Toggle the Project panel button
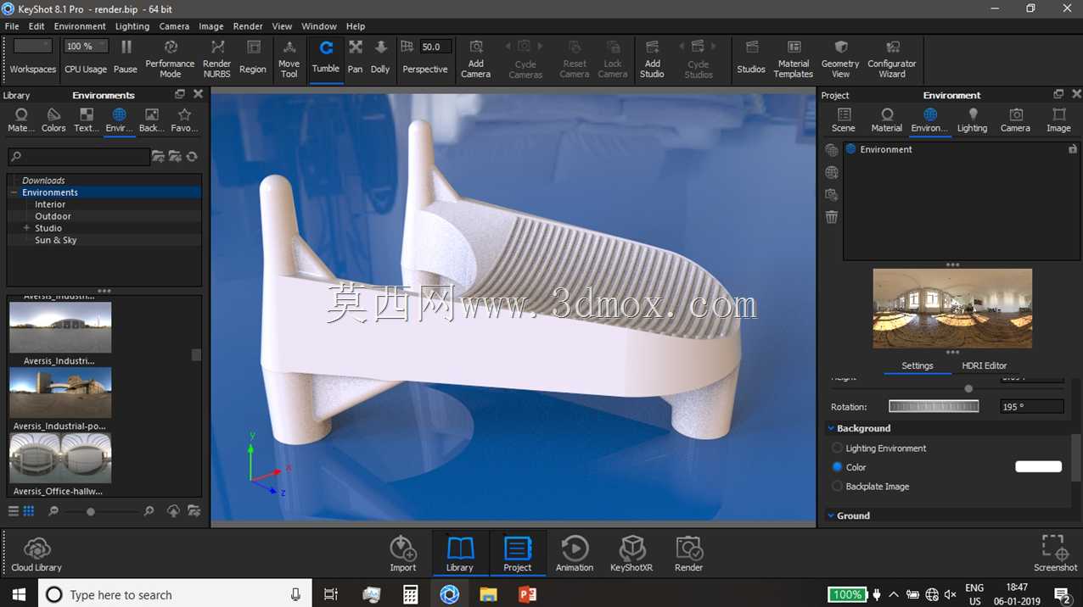 [518, 554]
